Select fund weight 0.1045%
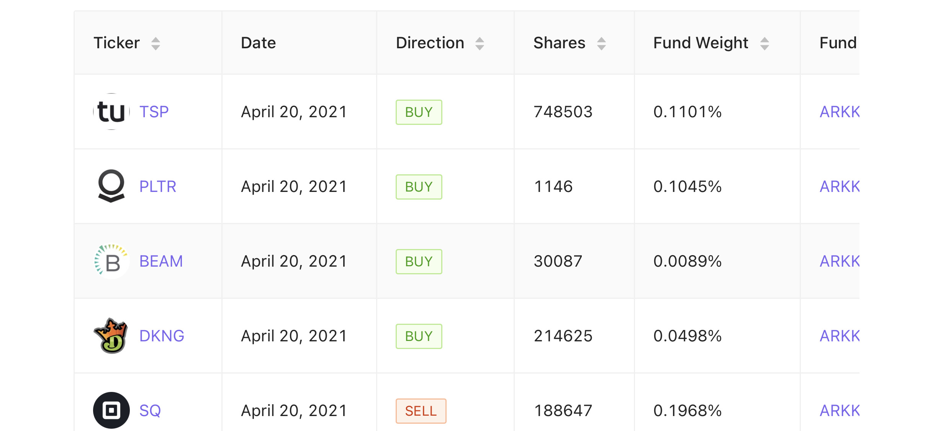 [x=687, y=187]
